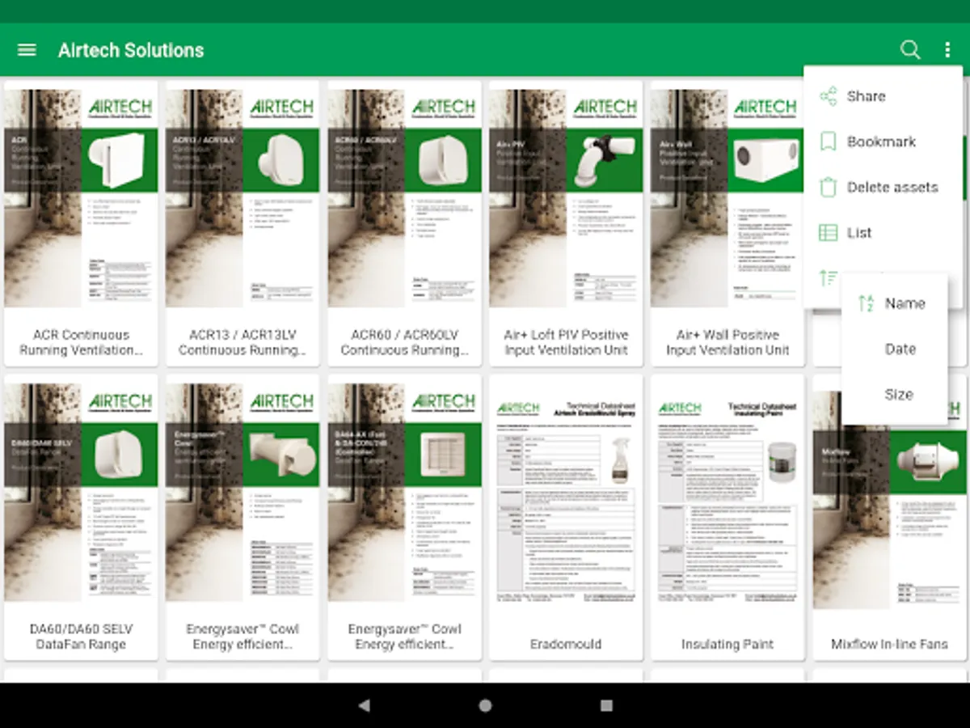Screen dimensions: 970x728
Task: Click the 'Air+ Wall Positive Input Ventilation Unit' title
Action: [x=727, y=342]
